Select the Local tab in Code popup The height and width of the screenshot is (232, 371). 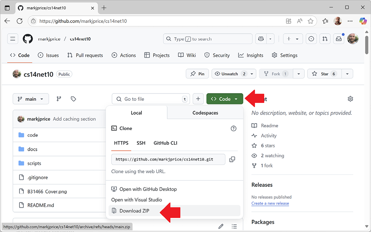(137, 113)
